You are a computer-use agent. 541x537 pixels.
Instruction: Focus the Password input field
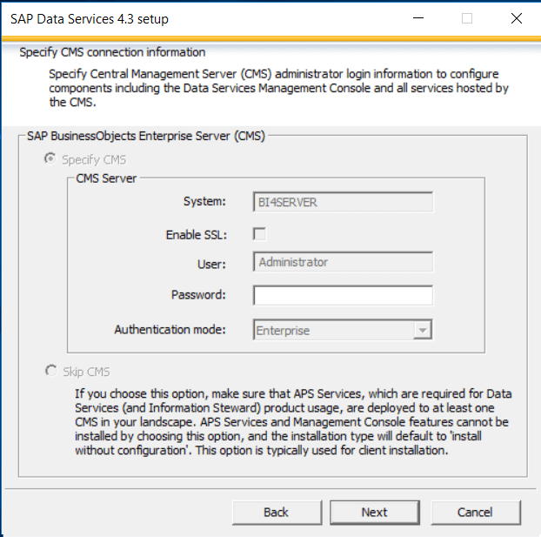pyautogui.click(x=343, y=296)
